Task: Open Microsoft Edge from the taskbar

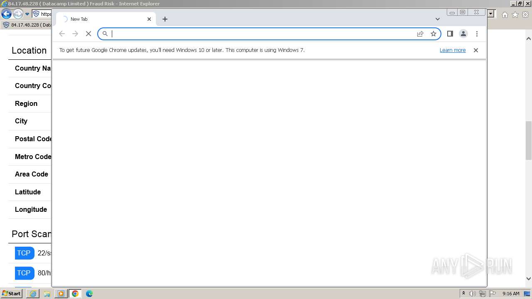Action: [x=89, y=294]
